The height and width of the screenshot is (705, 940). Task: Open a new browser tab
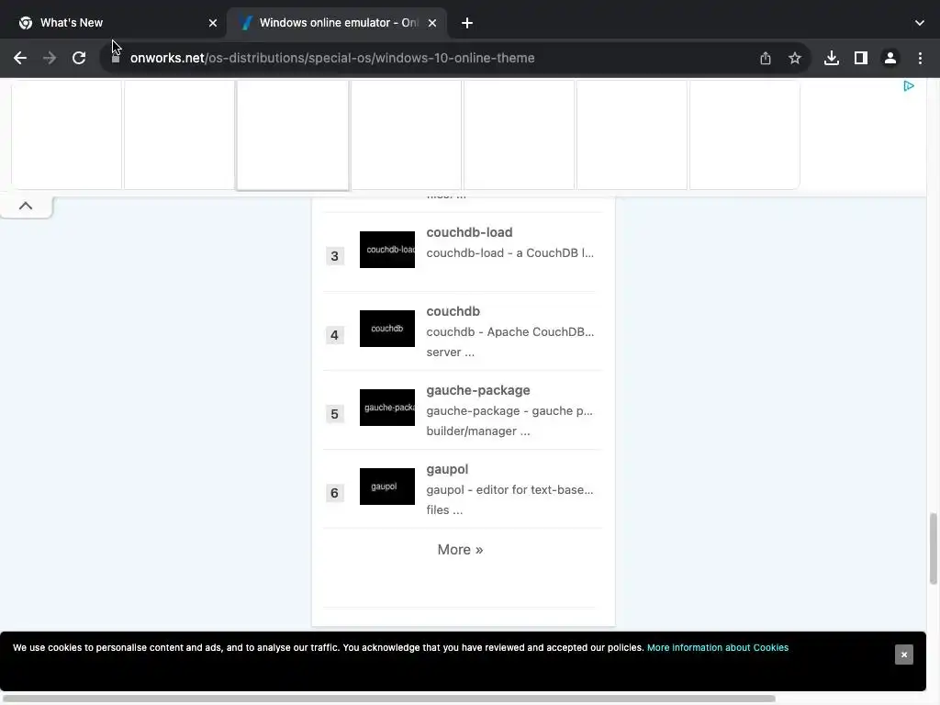467,23
